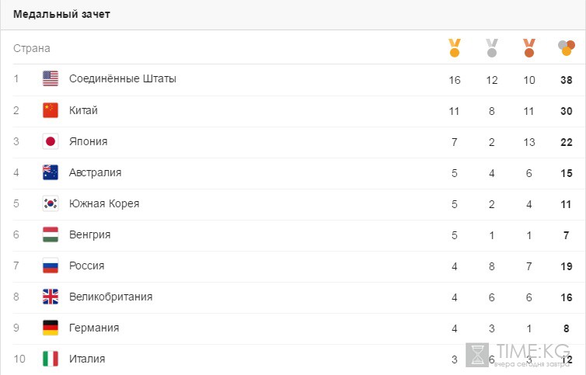Click the Russia flag icon
This screenshot has width=586, height=375.
point(51,266)
